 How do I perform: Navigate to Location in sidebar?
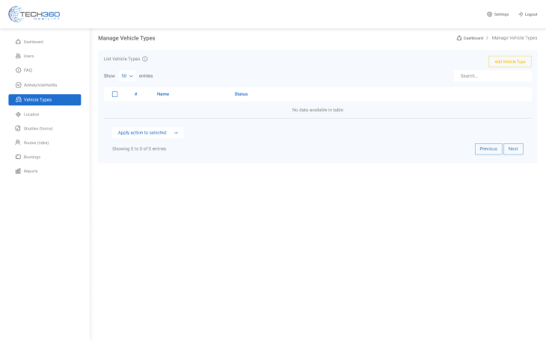45,114
